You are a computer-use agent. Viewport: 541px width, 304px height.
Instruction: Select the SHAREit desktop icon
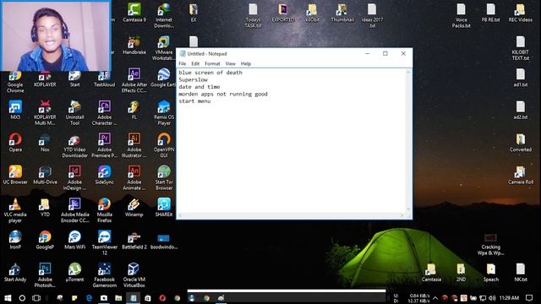(x=164, y=207)
